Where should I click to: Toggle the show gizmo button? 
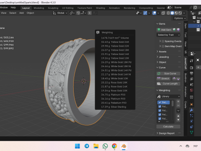point(145,13)
